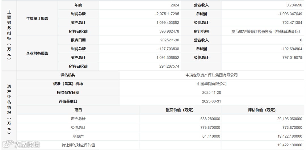Click the 核准备案日期 label
This screenshot has height=150, width=306.
point(68,93)
